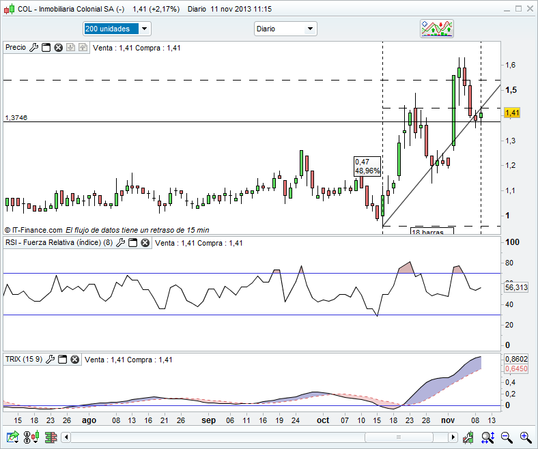Click the zoom out magnifier icon
This screenshot has height=449, width=538.
coord(506,437)
